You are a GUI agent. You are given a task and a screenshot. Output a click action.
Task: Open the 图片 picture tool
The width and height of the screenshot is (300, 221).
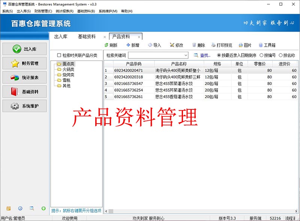point(245,45)
